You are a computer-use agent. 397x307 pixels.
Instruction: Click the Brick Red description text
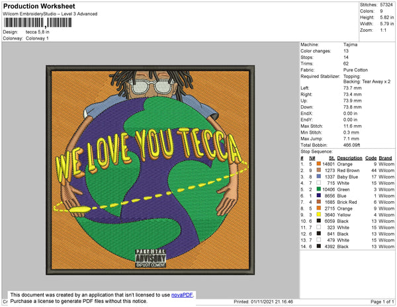tap(347, 202)
